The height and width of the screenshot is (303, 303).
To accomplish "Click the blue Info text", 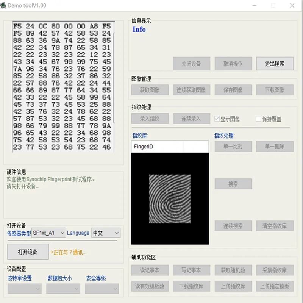I will point(139,30).
